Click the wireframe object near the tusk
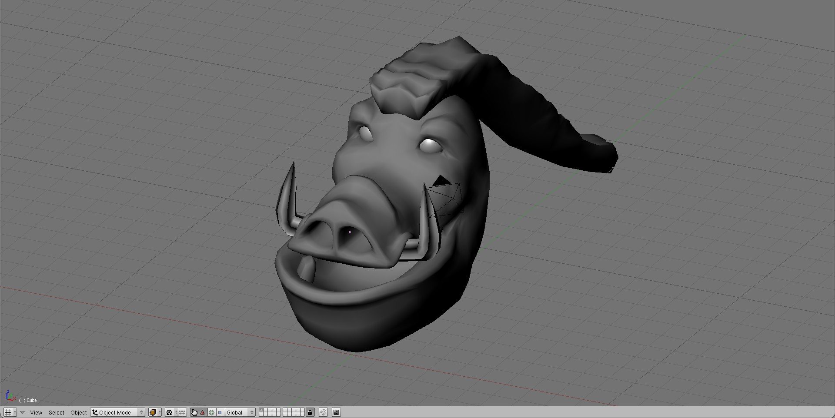Image resolution: width=835 pixels, height=418 pixels. click(x=444, y=196)
